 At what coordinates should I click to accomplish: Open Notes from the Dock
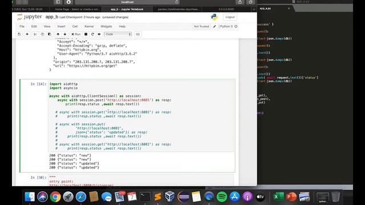point(196,197)
